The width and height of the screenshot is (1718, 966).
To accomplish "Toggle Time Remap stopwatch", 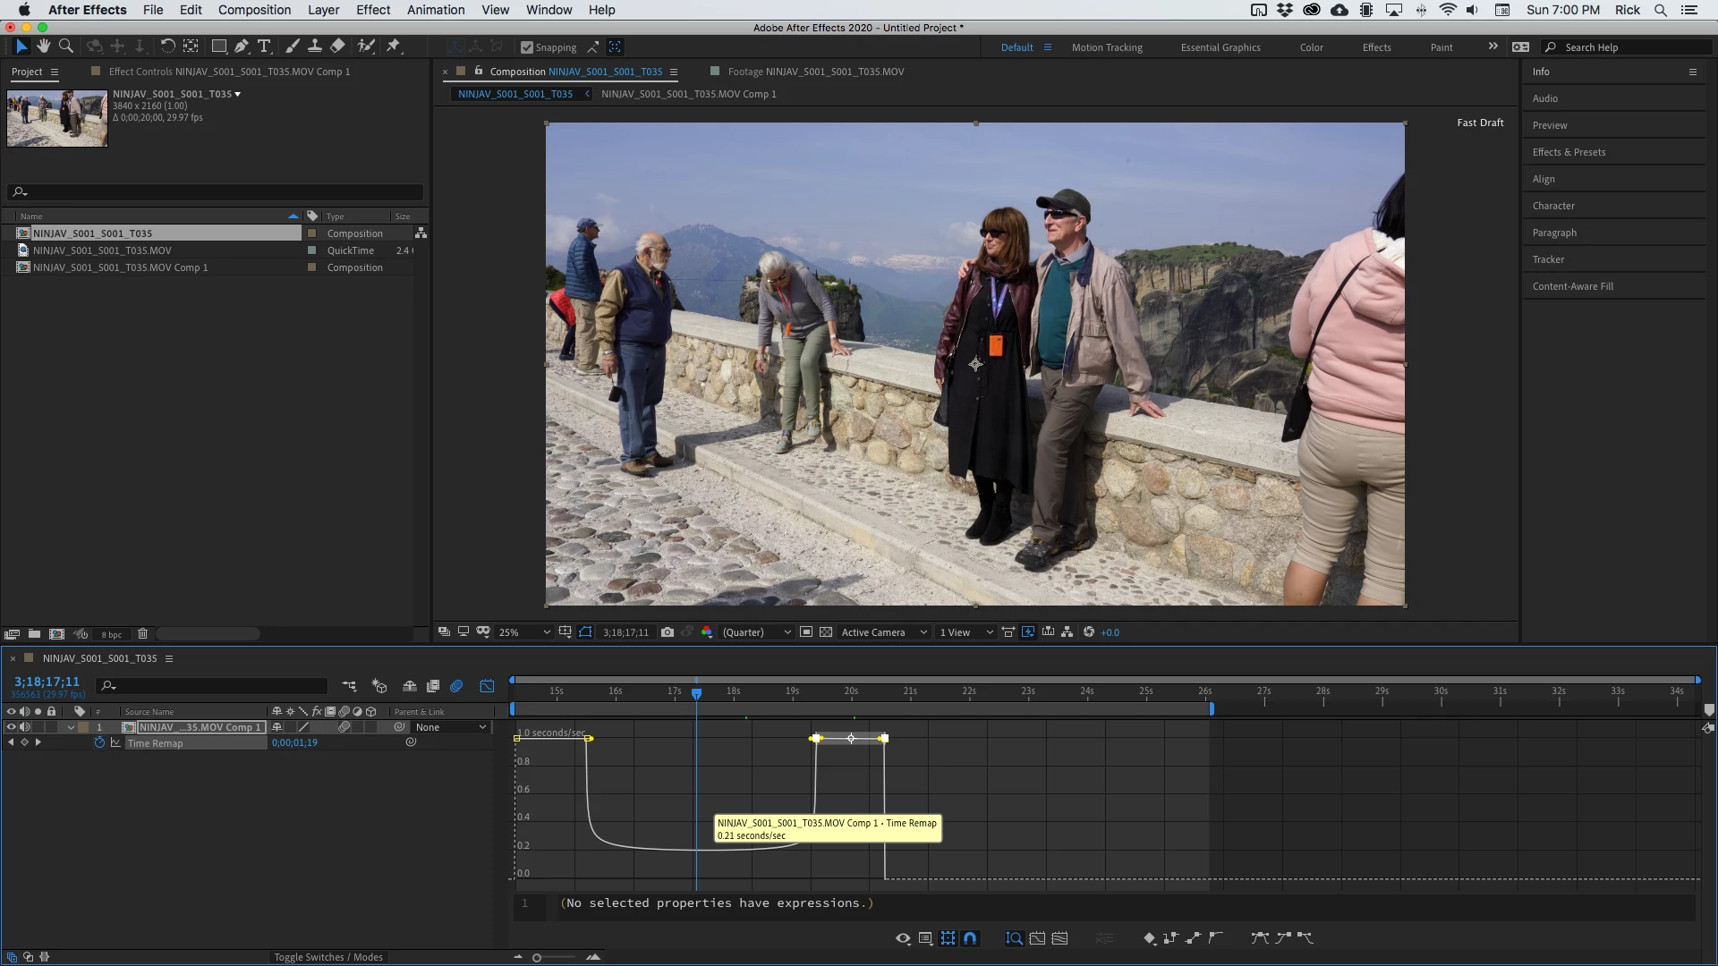I will (99, 743).
